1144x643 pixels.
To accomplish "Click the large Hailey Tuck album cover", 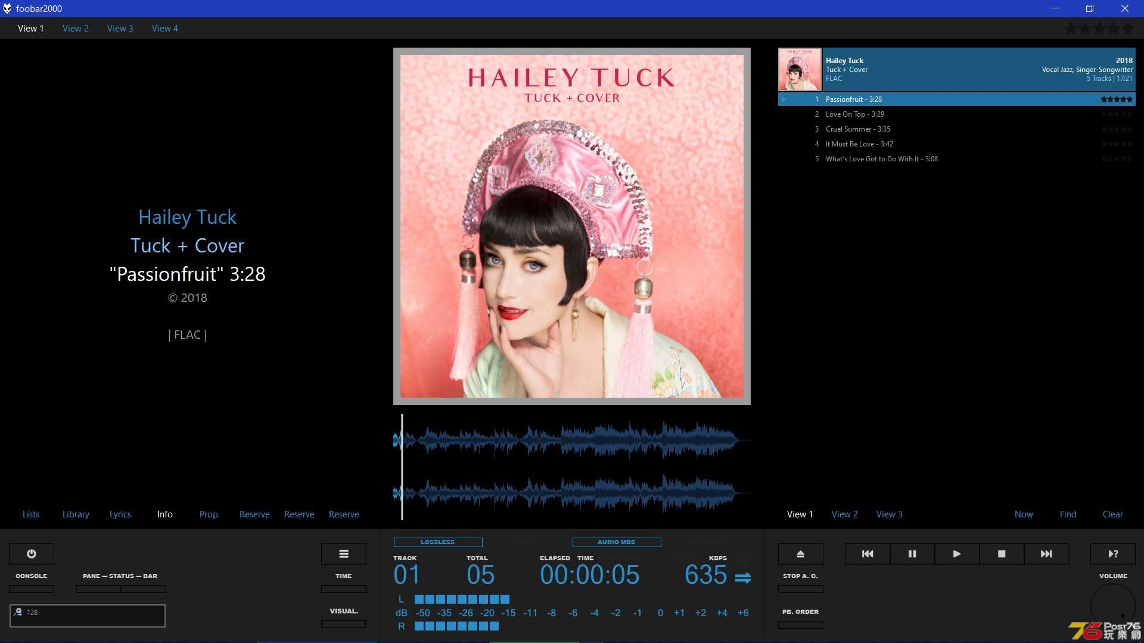I will coord(572,226).
